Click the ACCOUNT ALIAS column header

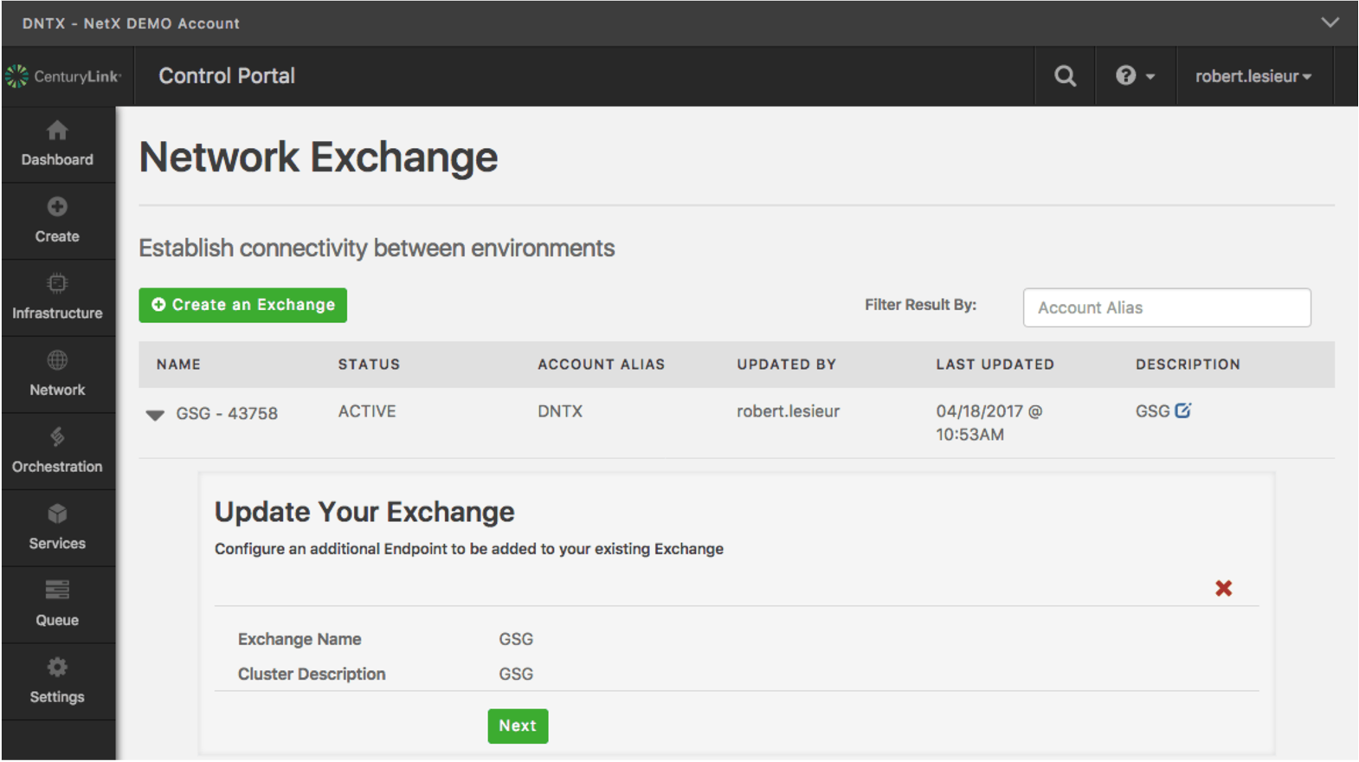click(x=601, y=365)
